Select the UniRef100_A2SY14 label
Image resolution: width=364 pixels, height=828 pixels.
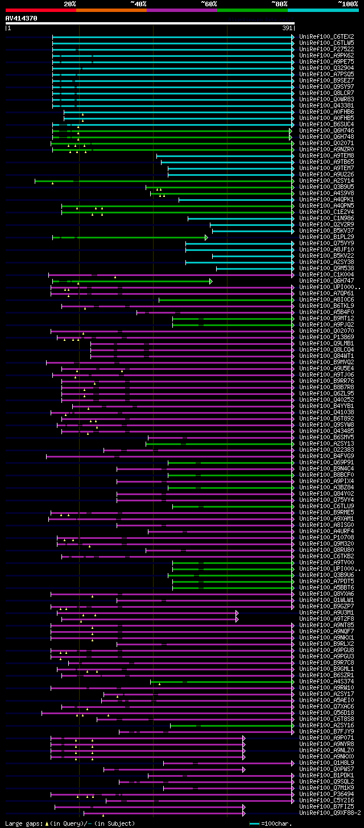[x=326, y=180]
